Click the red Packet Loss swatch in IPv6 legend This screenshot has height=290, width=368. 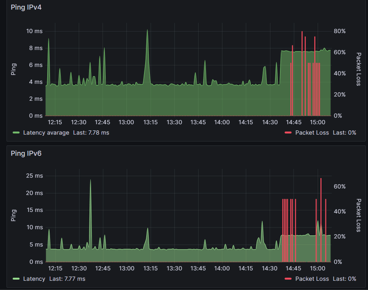point(288,279)
